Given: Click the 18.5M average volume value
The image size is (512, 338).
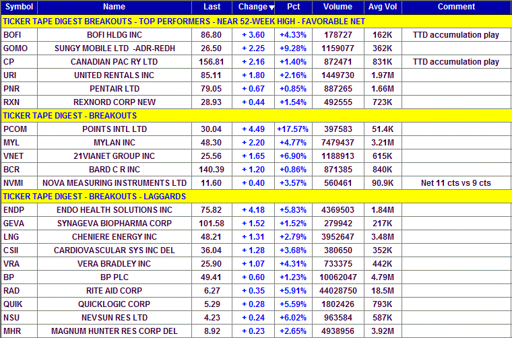Looking at the screenshot, I should tap(383, 291).
